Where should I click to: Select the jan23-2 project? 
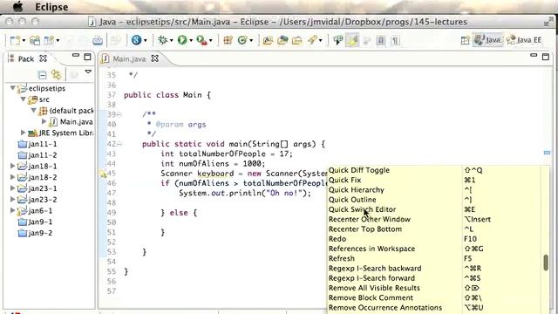[37, 200]
